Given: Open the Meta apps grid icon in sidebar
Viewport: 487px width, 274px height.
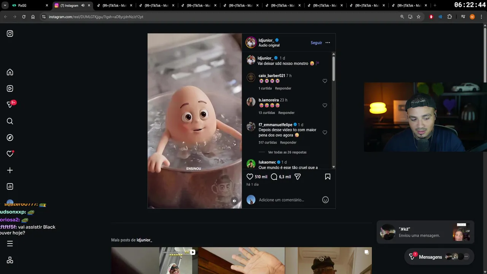Looking at the screenshot, I should (10, 260).
